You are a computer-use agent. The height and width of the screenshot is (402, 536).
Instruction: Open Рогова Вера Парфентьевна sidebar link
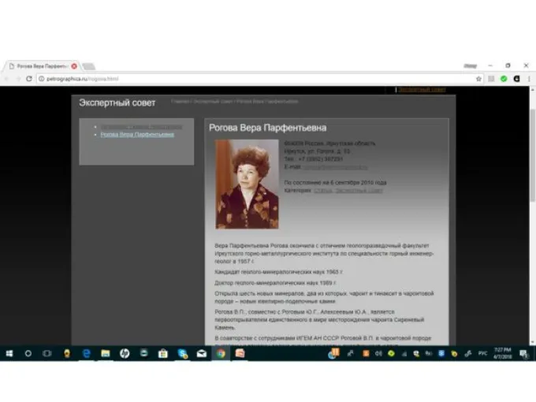(x=137, y=135)
